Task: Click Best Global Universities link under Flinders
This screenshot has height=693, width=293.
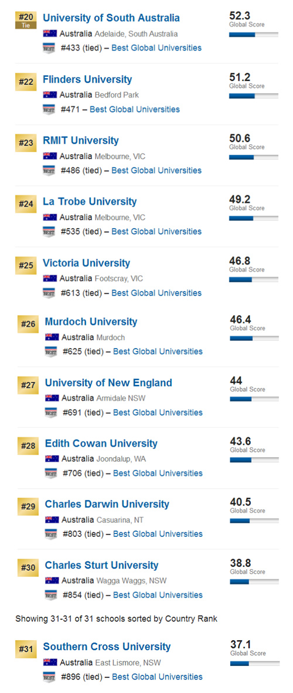Action: point(135,109)
